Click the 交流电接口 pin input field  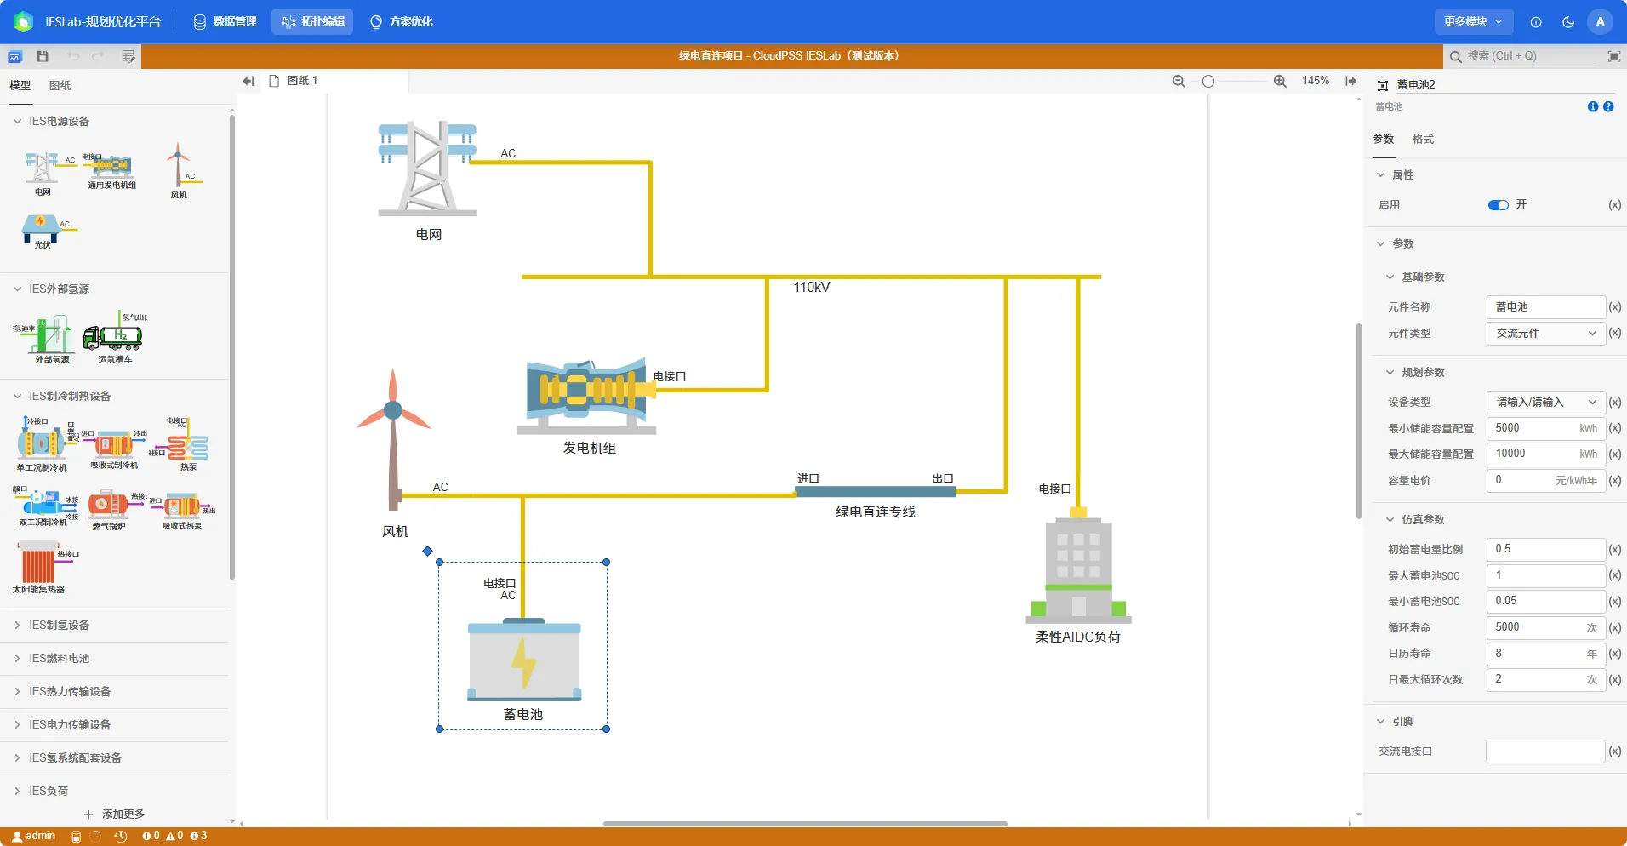(1545, 752)
